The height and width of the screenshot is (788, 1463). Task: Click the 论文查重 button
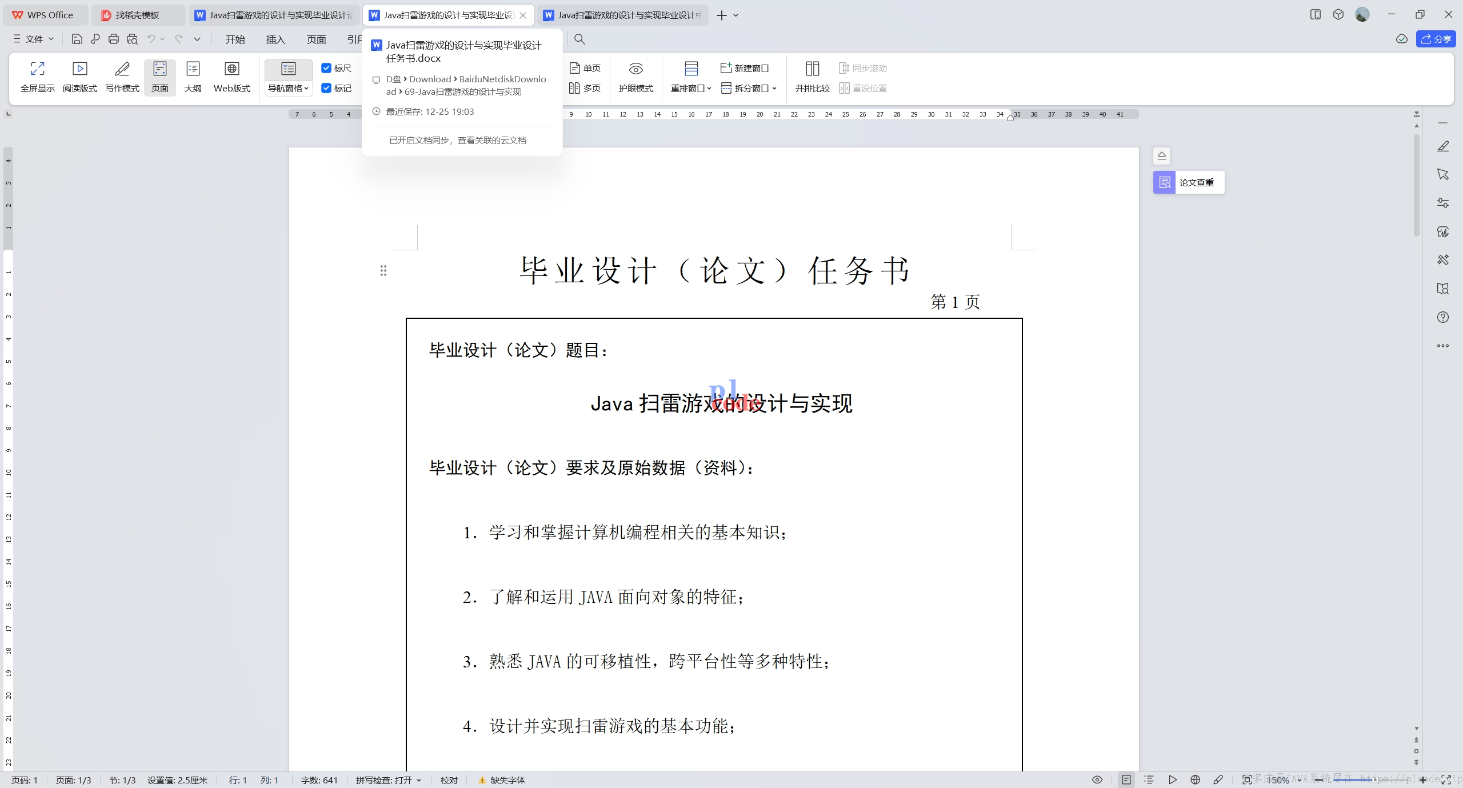[x=1189, y=182]
